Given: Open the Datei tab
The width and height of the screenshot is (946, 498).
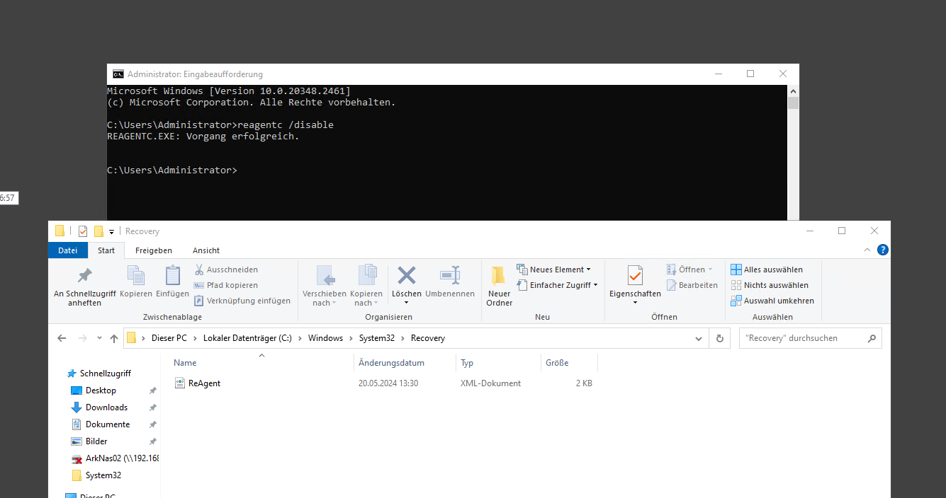Looking at the screenshot, I should pyautogui.click(x=68, y=250).
